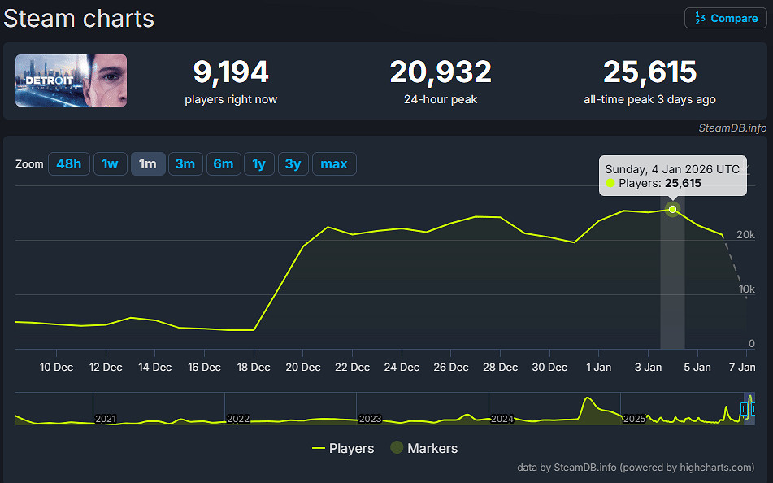773x483 pixels.
Task: Click the Compare button
Action: [x=726, y=18]
